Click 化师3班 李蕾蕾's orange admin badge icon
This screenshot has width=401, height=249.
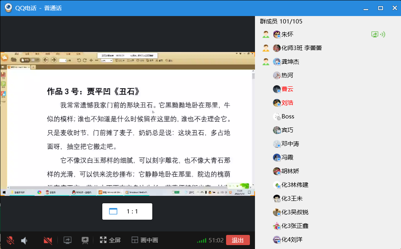266,48
